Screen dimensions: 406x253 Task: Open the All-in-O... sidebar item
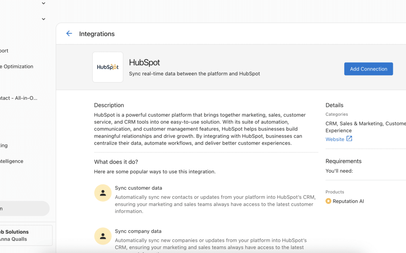coord(19,98)
